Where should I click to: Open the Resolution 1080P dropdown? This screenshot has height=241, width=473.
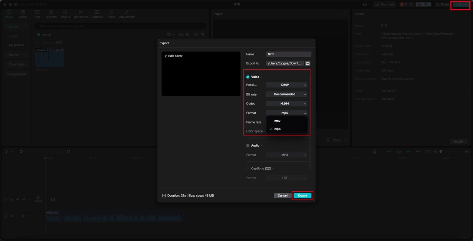point(287,85)
